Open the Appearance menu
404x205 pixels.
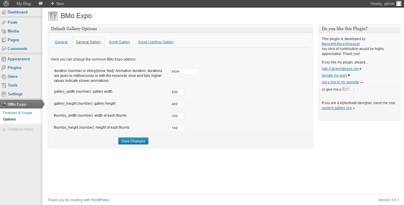pyautogui.click(x=19, y=59)
